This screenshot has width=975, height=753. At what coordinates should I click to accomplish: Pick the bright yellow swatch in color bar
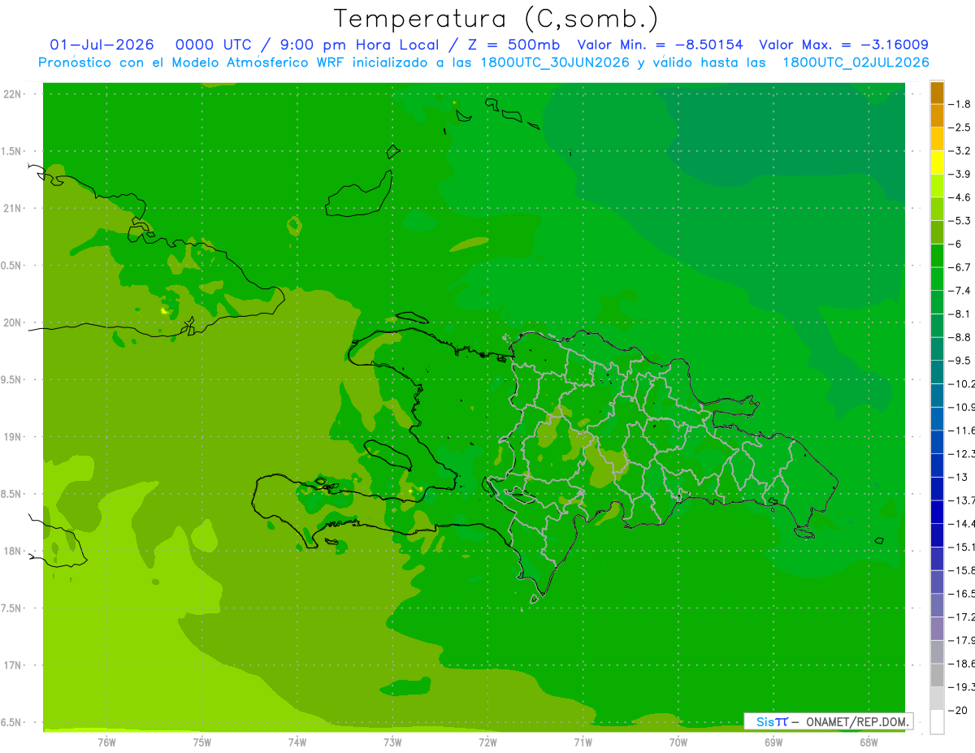coord(937,162)
